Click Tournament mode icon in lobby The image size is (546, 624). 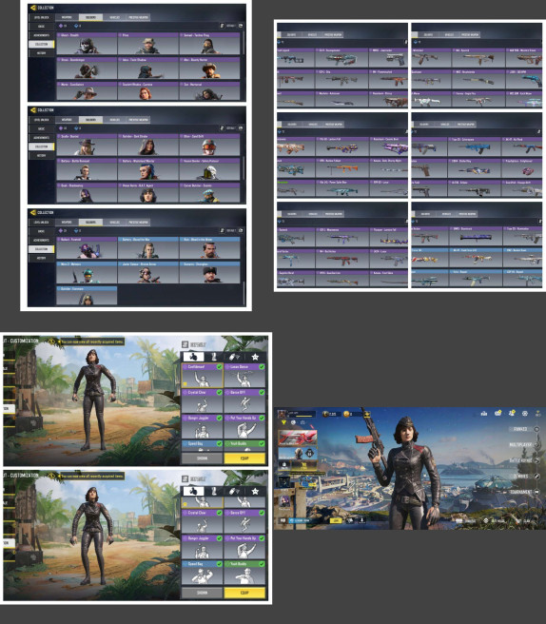pyautogui.click(x=536, y=493)
